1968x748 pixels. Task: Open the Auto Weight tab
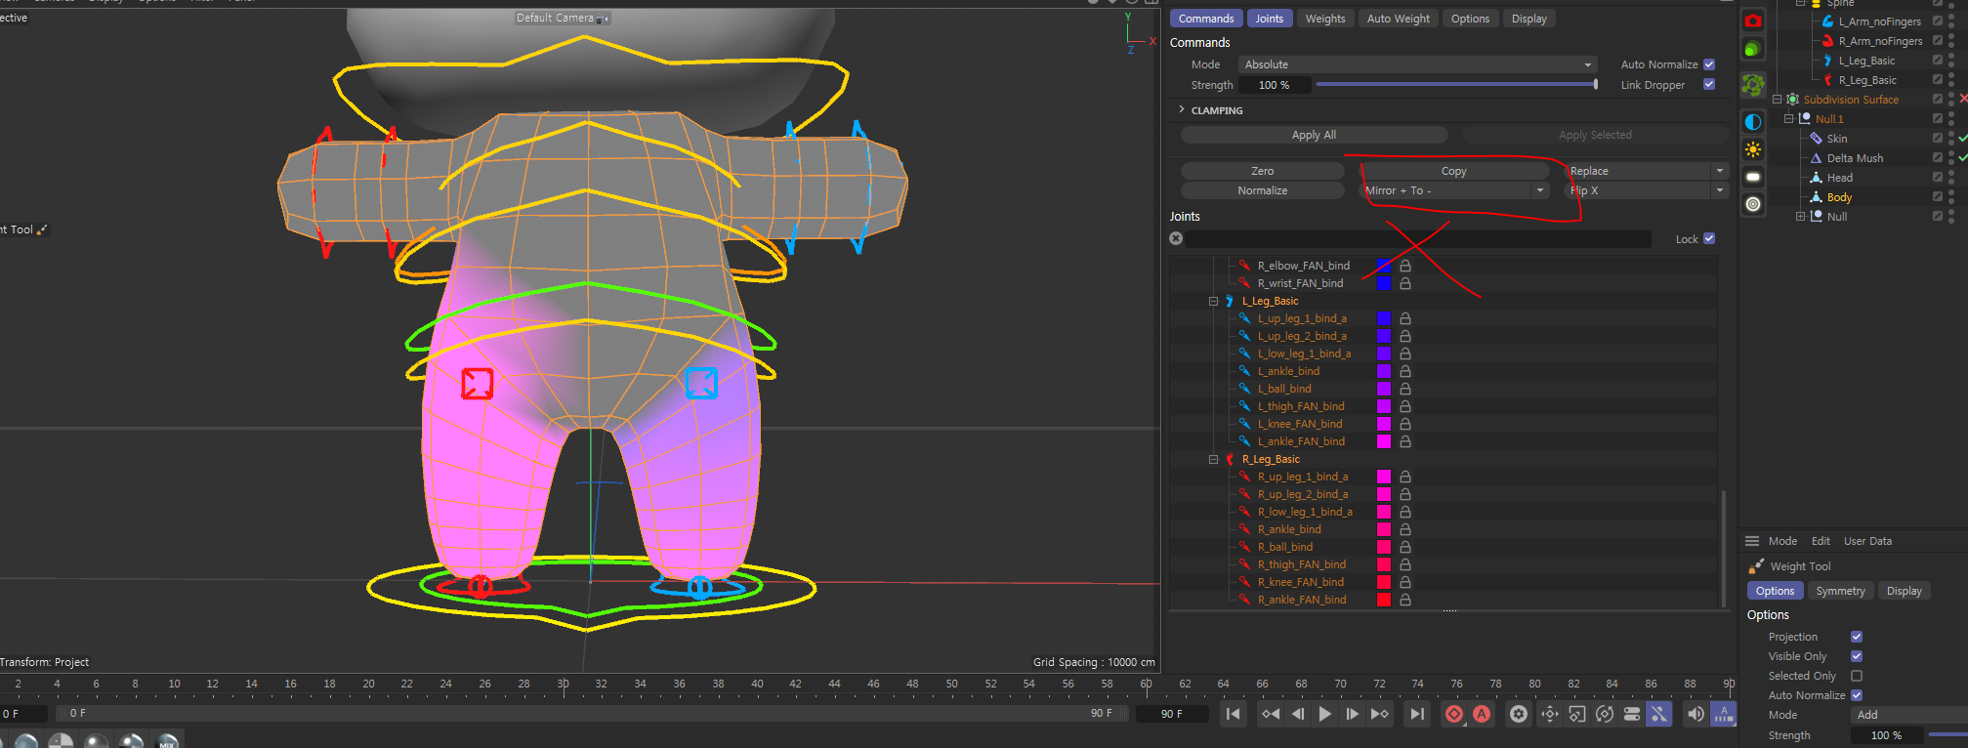(x=1398, y=19)
